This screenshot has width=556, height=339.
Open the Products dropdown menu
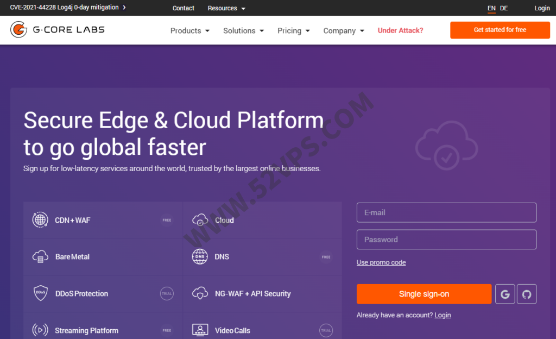point(189,31)
